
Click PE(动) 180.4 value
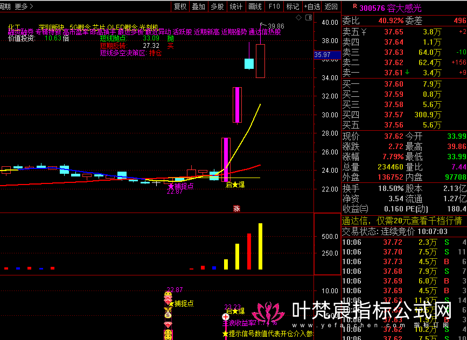point(457,209)
